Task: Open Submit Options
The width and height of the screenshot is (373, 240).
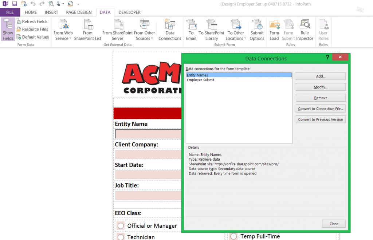Action: [x=257, y=30]
